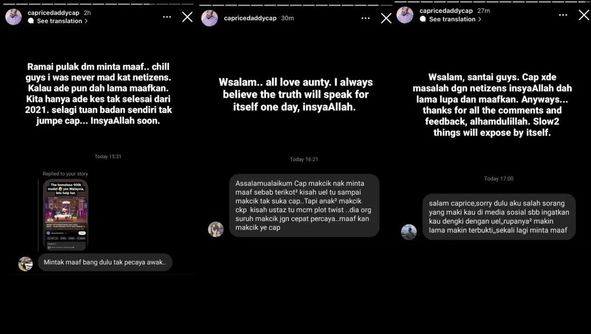Viewport: 591px width, 334px height.
Task: Click sender avatar beside 'salam caprice' message
Action: tap(409, 232)
